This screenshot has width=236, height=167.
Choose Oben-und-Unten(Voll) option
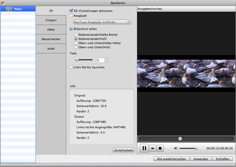(x=76, y=48)
